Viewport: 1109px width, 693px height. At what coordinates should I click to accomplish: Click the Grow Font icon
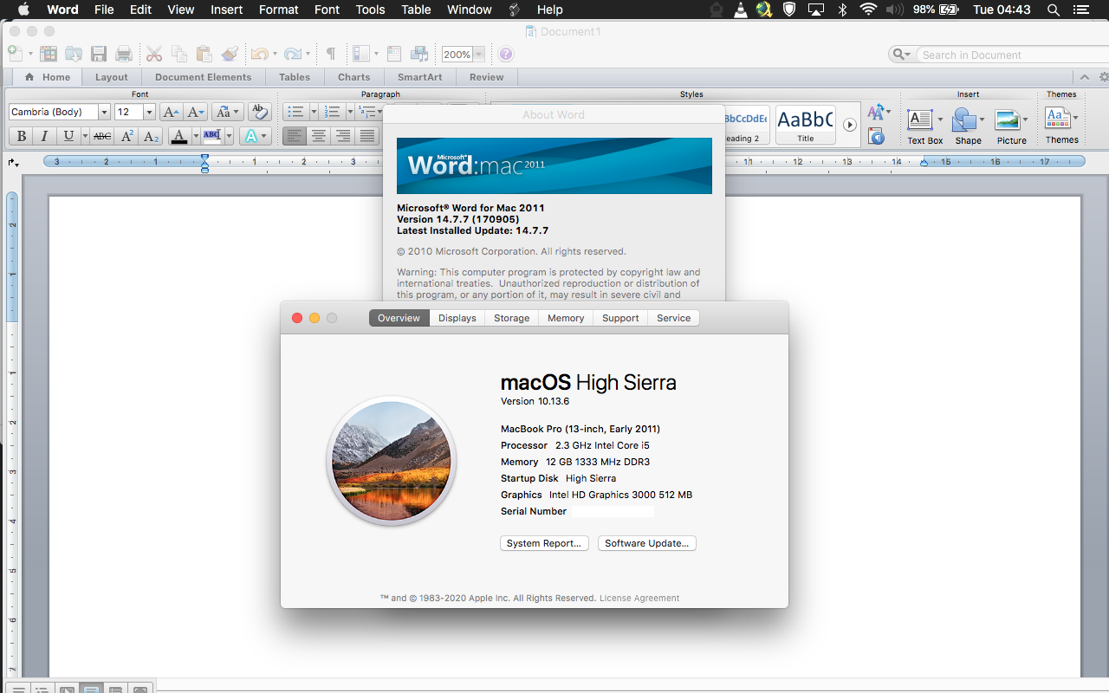(171, 112)
